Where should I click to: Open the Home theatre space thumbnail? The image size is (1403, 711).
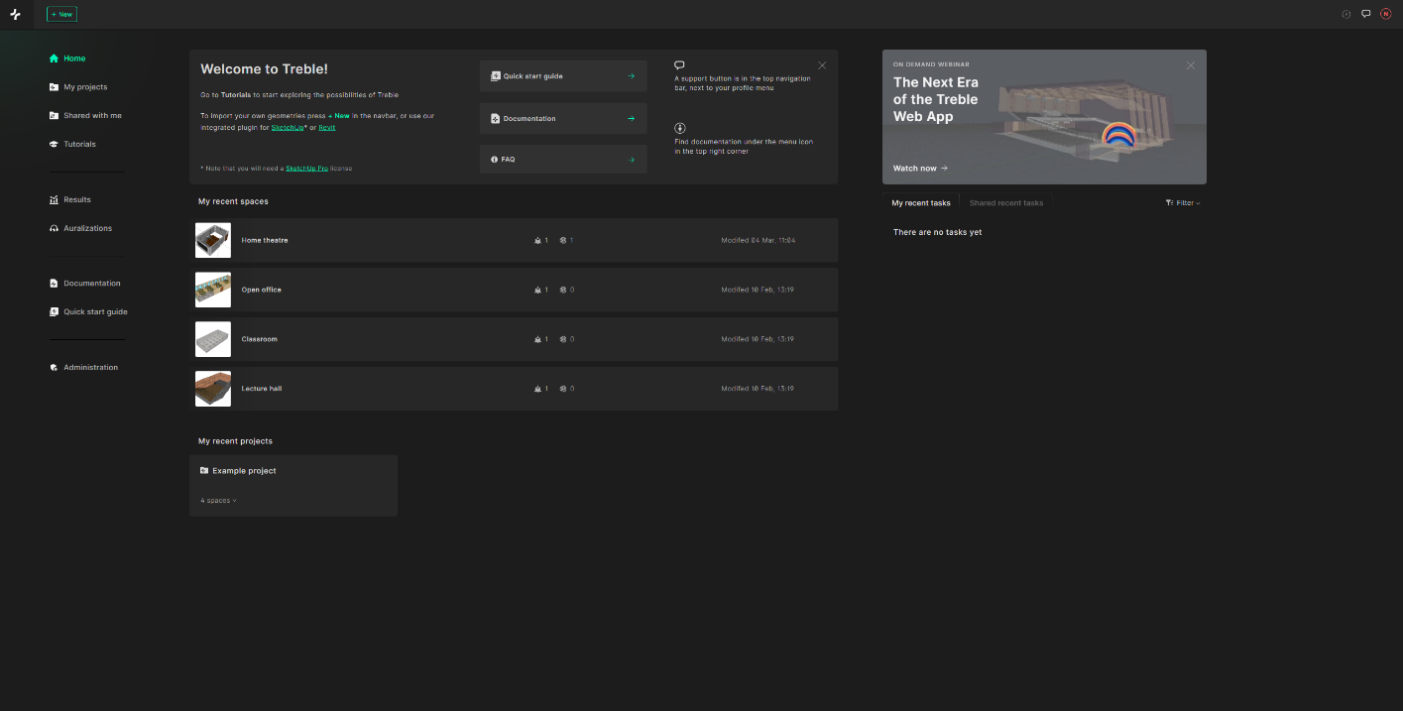213,240
